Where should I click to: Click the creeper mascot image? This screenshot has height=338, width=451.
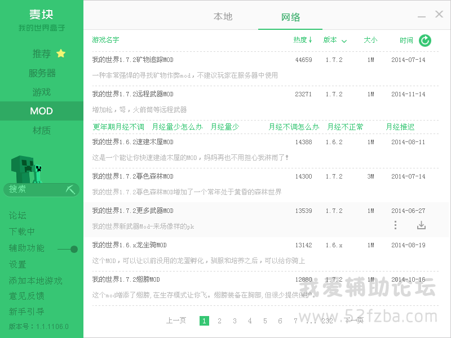tap(26, 170)
